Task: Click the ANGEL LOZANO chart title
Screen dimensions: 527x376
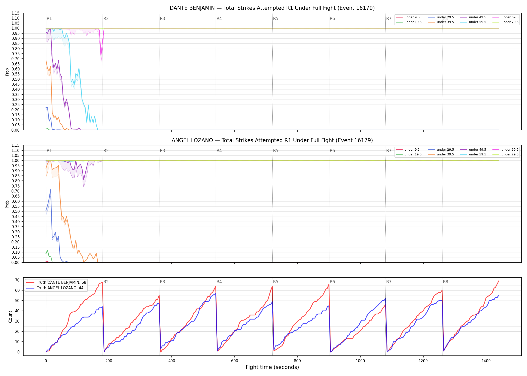Action: click(272, 140)
